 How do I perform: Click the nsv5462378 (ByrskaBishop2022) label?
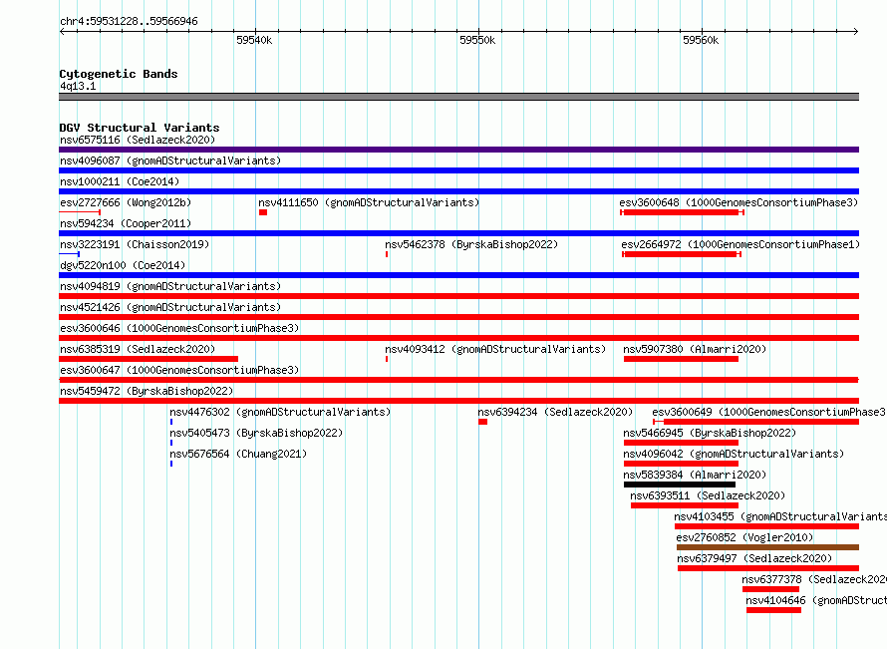coord(471,244)
